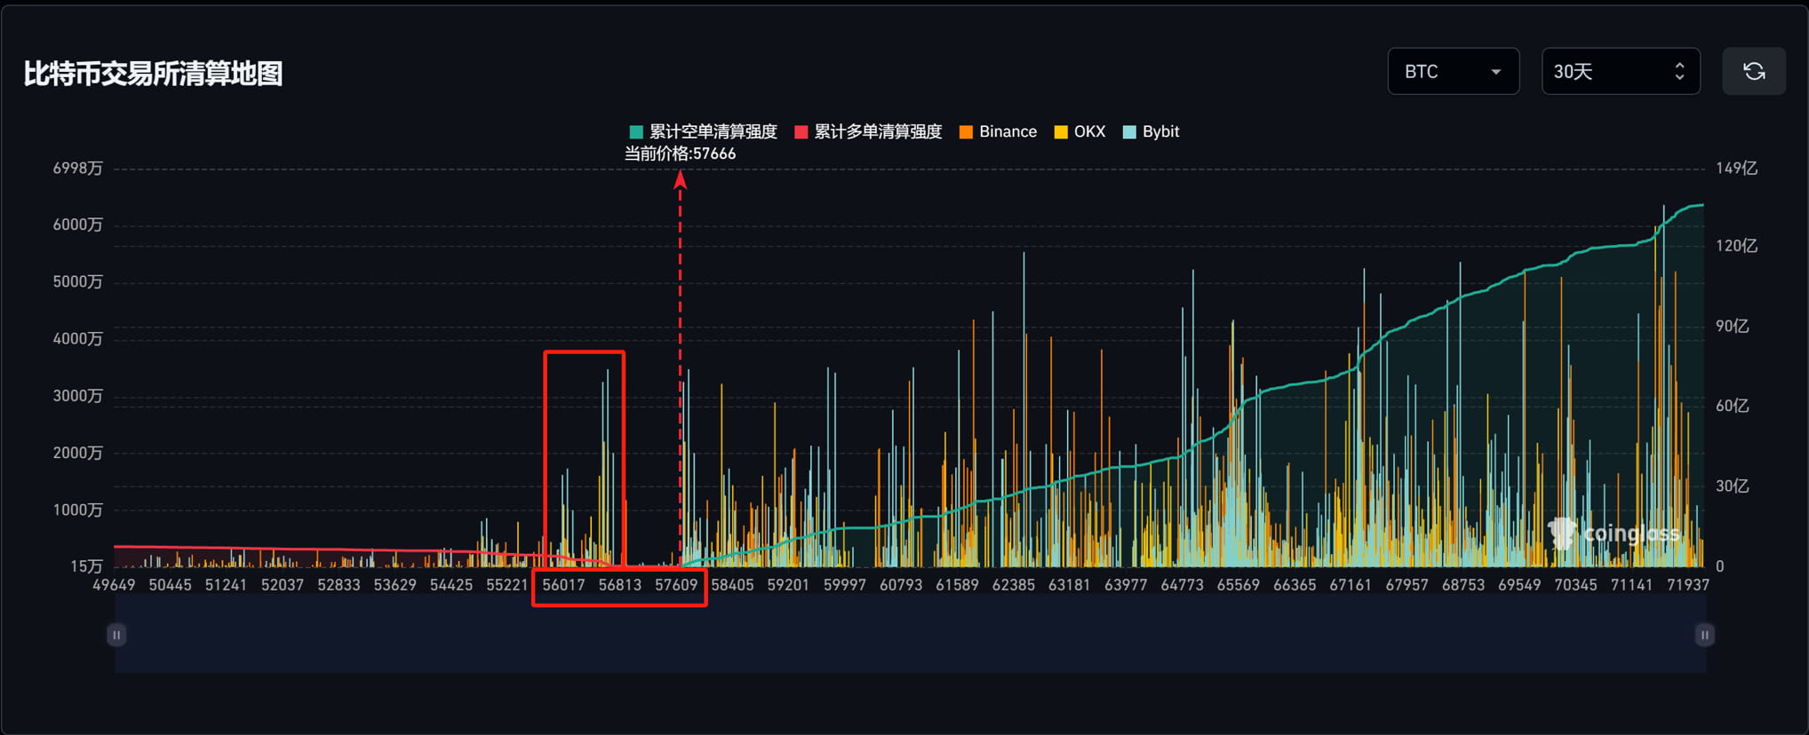The width and height of the screenshot is (1809, 735).
Task: Click left y-axis label 1000万
Action: click(x=77, y=510)
